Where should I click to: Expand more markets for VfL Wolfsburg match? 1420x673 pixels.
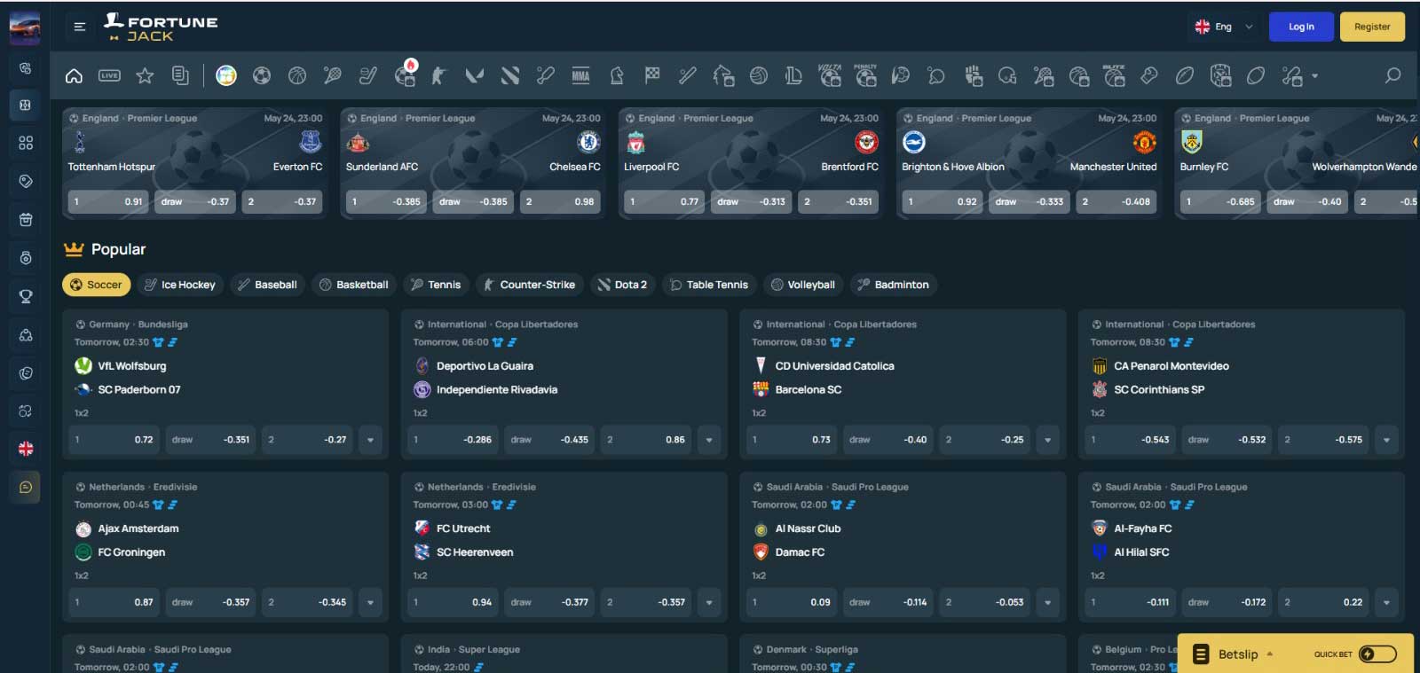coord(370,440)
